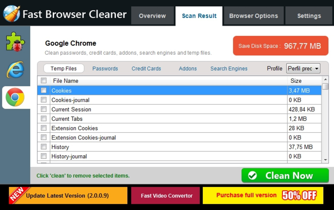Image resolution: width=334 pixels, height=210 pixels.
Task: Tick the Cookies checkbox
Action: tap(44, 90)
